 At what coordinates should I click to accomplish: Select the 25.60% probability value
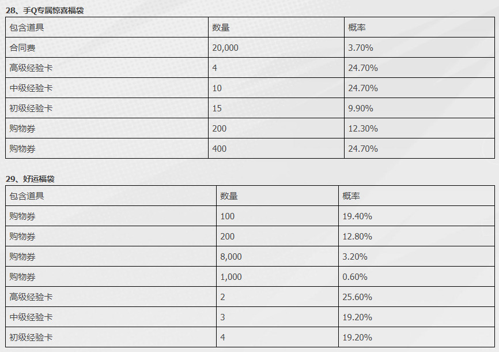(x=357, y=297)
